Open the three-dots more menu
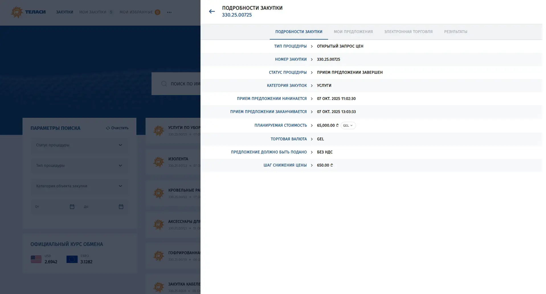 click(x=169, y=12)
